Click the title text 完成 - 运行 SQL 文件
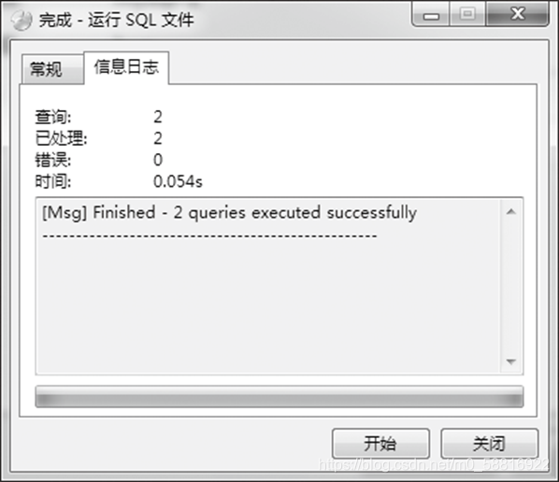 point(116,20)
